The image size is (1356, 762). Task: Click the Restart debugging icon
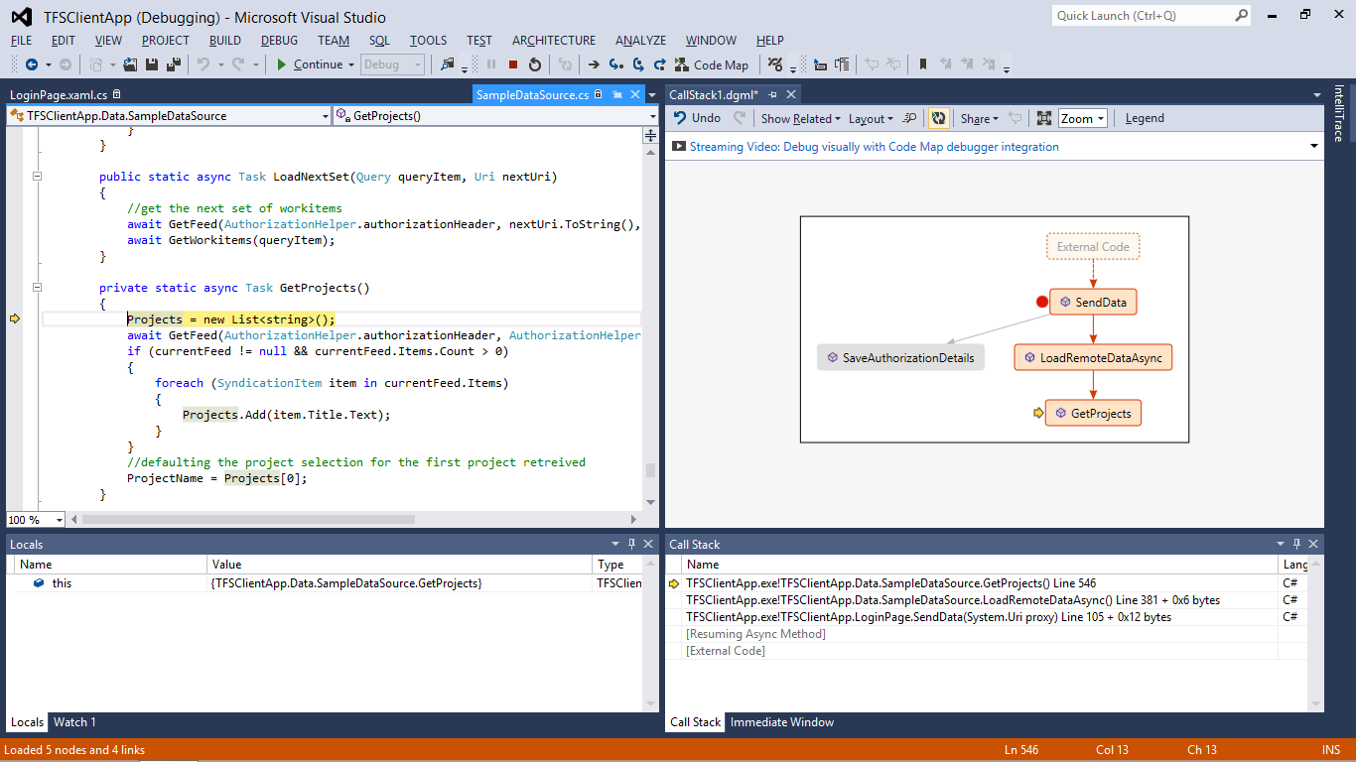tap(535, 64)
